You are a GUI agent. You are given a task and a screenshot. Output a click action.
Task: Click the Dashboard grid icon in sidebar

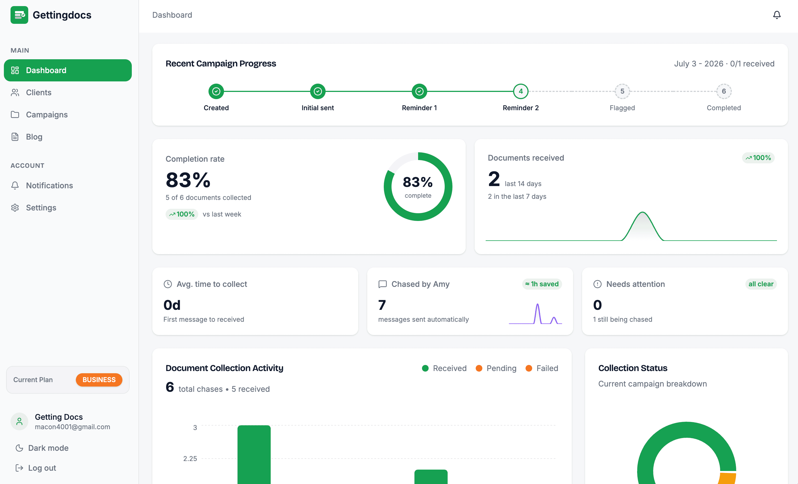coord(15,70)
